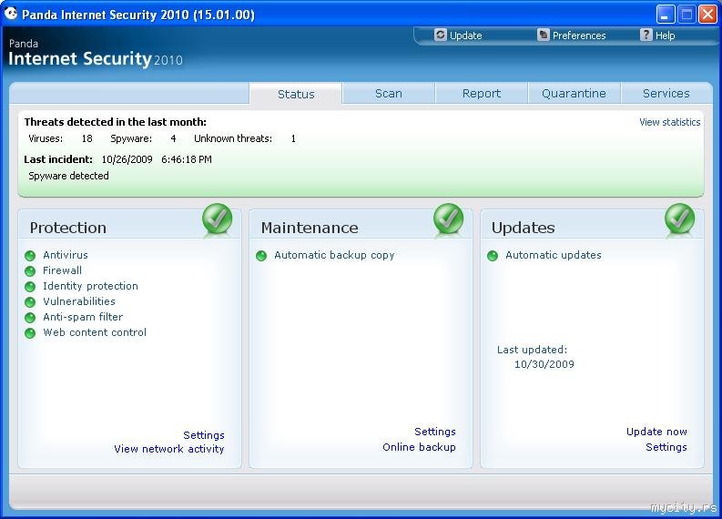Go to the Quarantine tab

click(x=574, y=94)
